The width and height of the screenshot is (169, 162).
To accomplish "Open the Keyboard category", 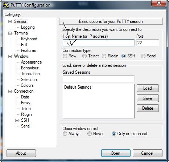I will [x=29, y=39].
